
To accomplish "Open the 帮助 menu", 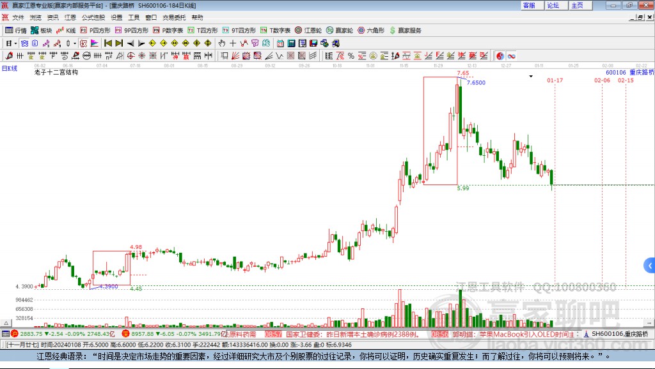I will pos(197,17).
